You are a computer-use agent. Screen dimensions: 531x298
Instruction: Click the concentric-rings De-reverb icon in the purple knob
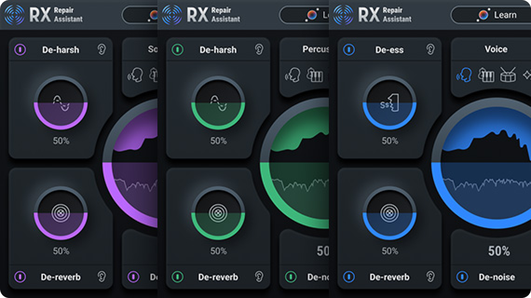tap(61, 213)
